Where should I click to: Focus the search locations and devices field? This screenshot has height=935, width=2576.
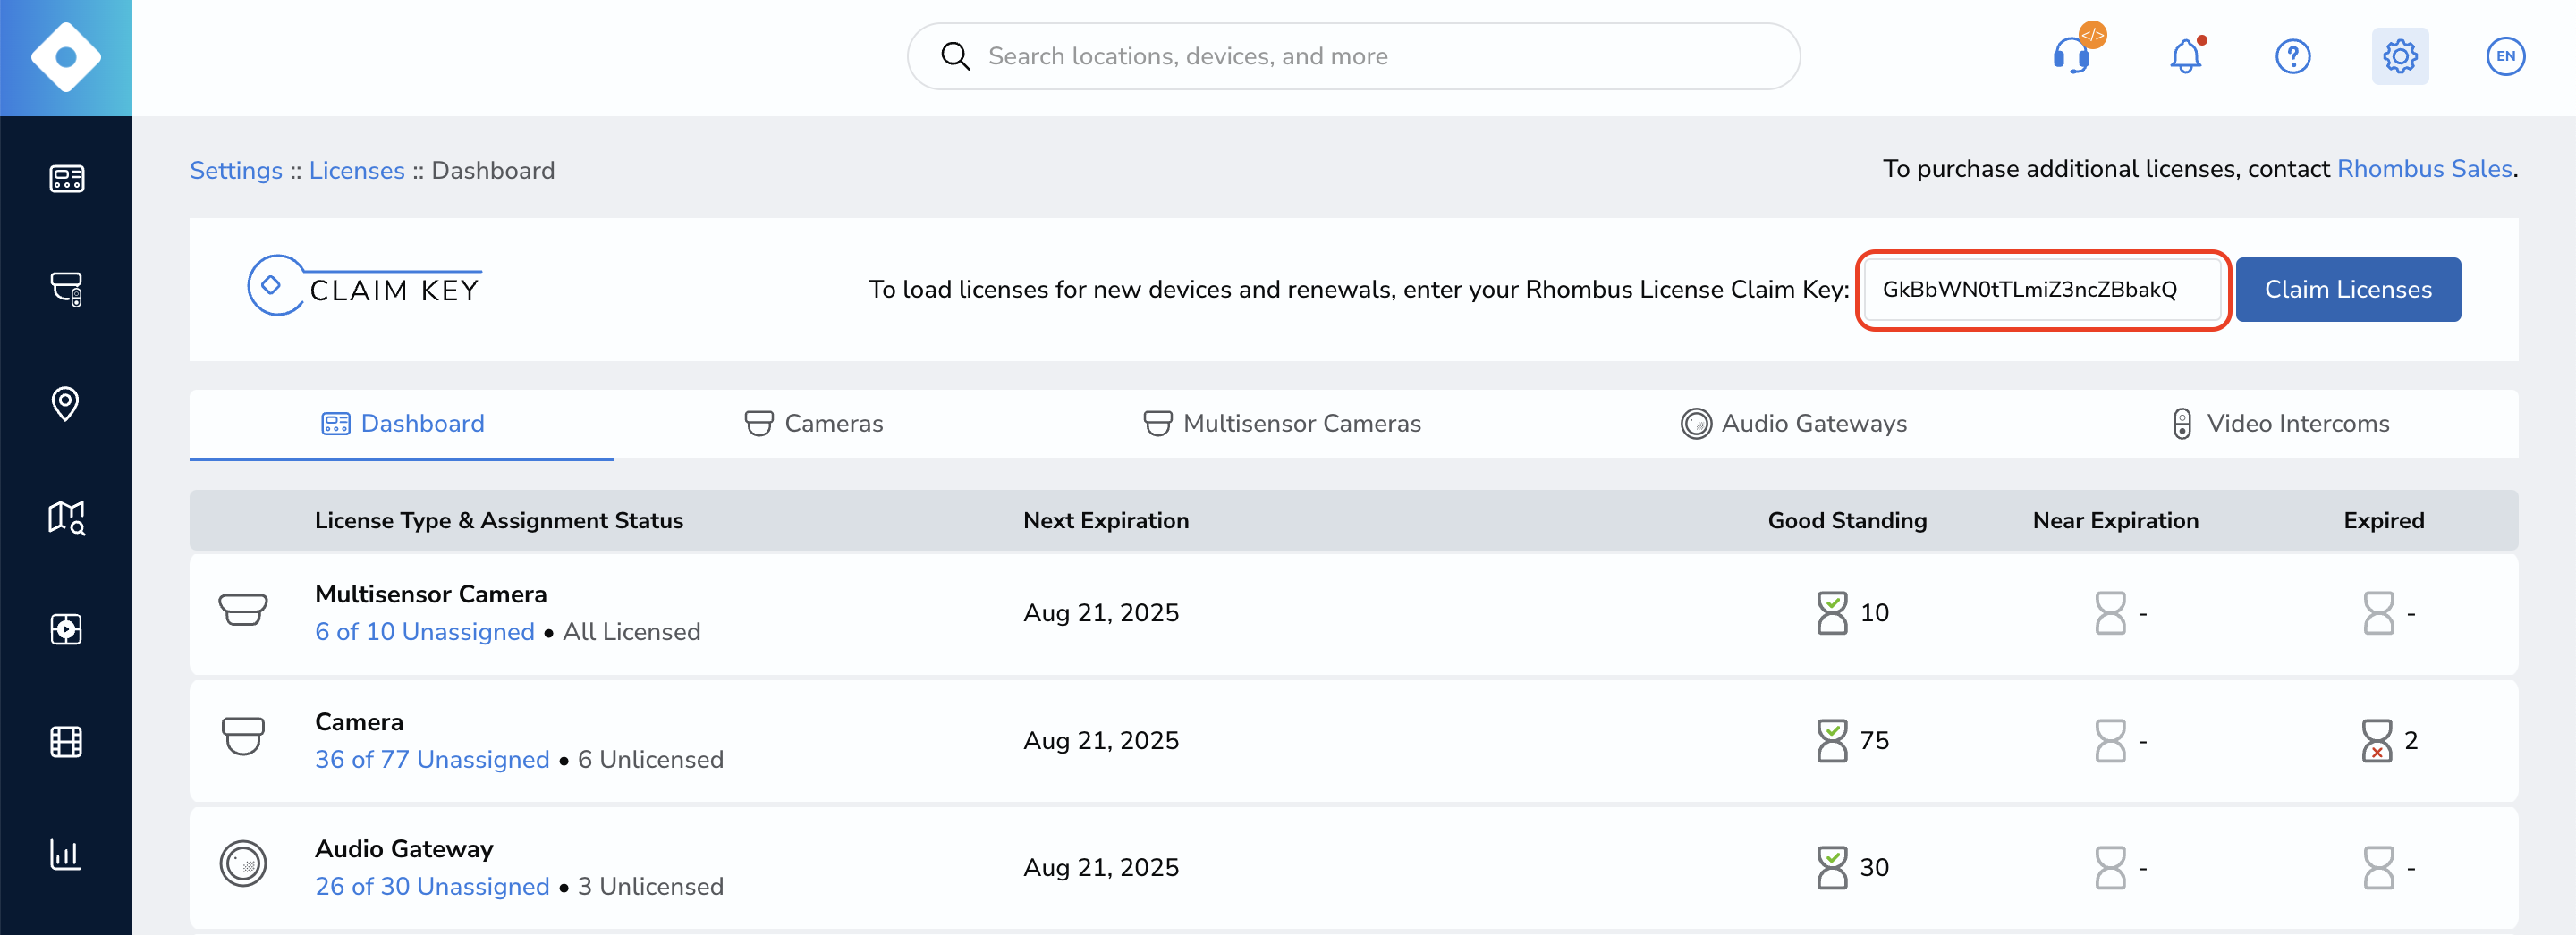point(1353,56)
